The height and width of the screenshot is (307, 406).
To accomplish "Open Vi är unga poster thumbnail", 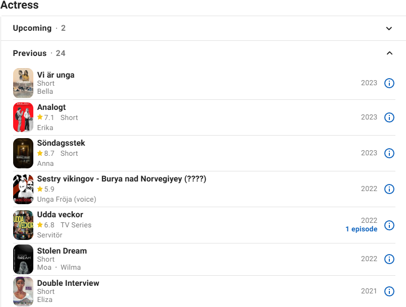I will click(23, 83).
